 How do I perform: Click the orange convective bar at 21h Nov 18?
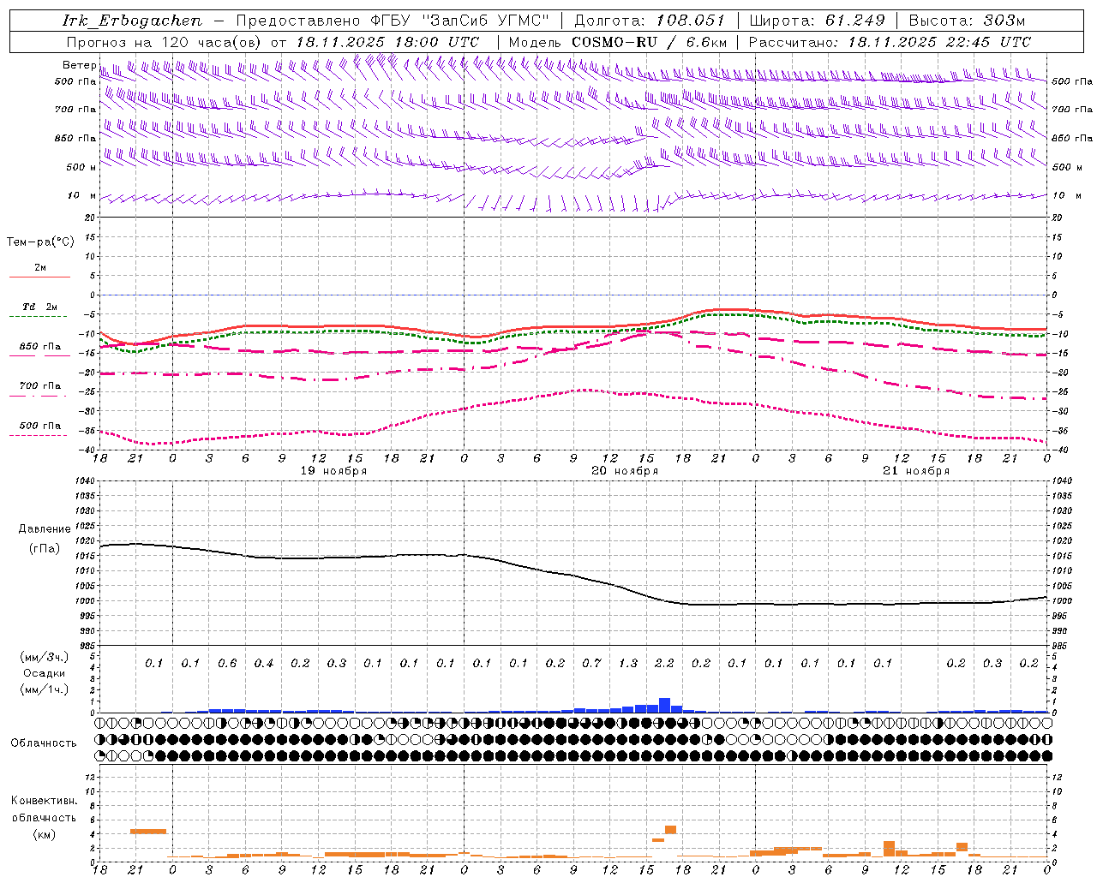[x=148, y=831]
